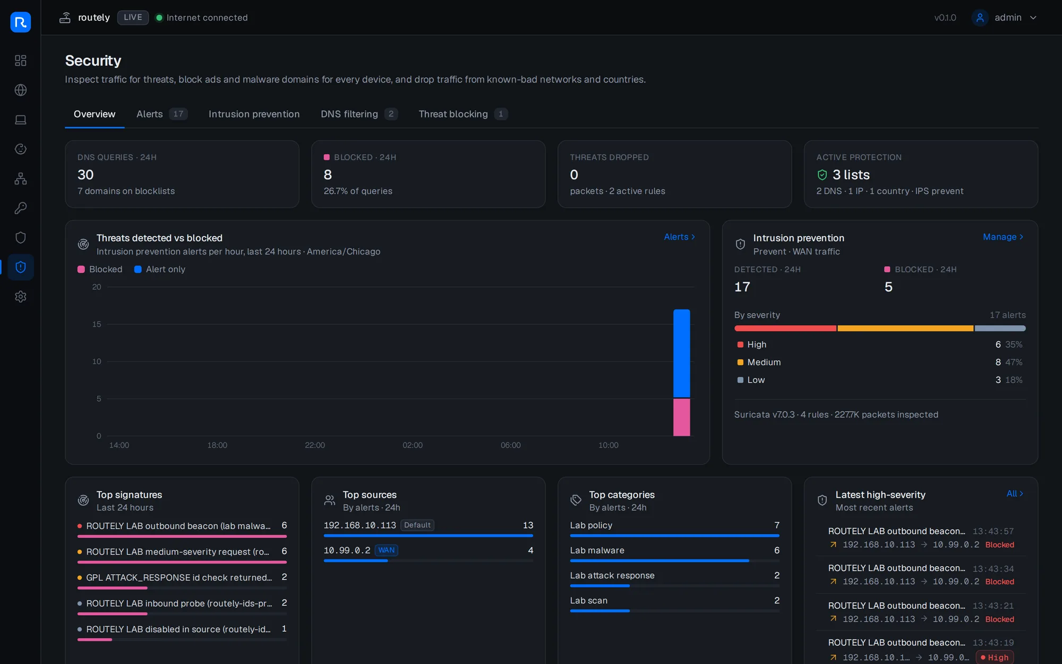Click the orange Medium segment of severity bar

point(905,329)
